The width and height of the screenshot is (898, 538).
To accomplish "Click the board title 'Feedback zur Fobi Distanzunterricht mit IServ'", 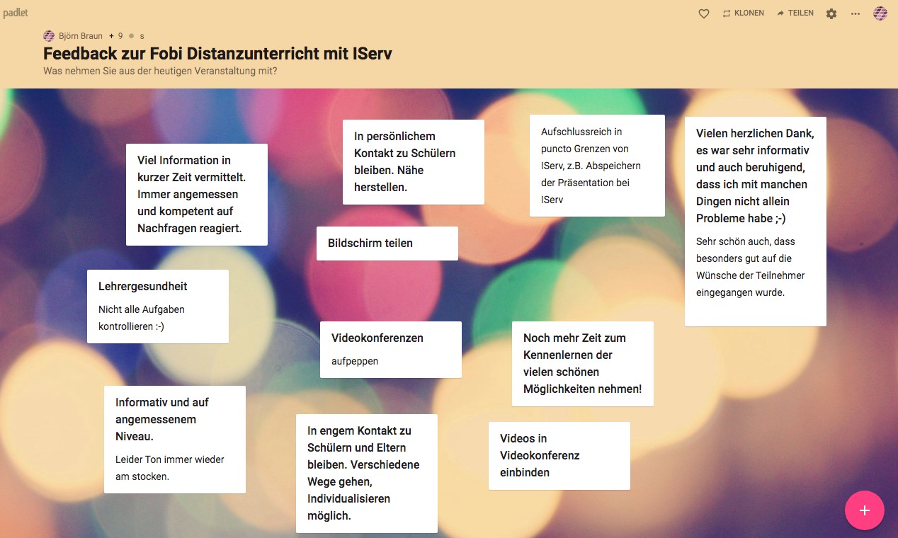I will click(217, 54).
